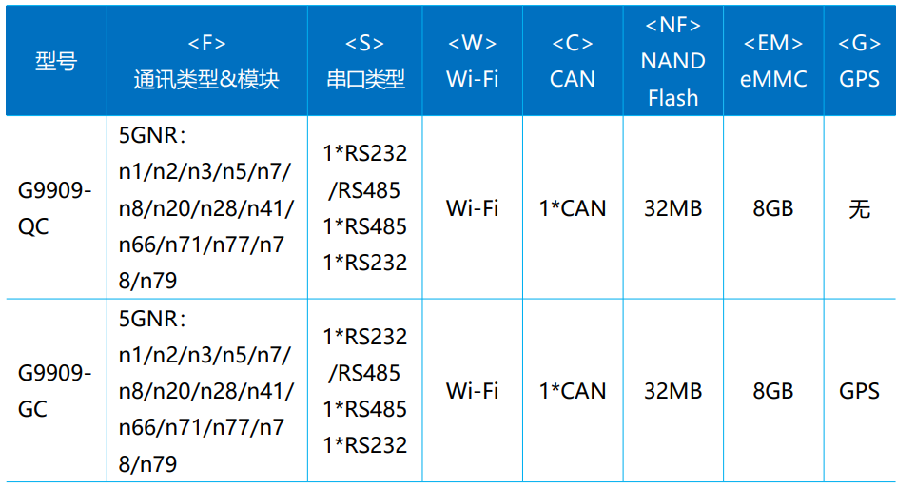Select the Wi-Fi column header
This screenshot has height=489, width=916.
tap(472, 62)
